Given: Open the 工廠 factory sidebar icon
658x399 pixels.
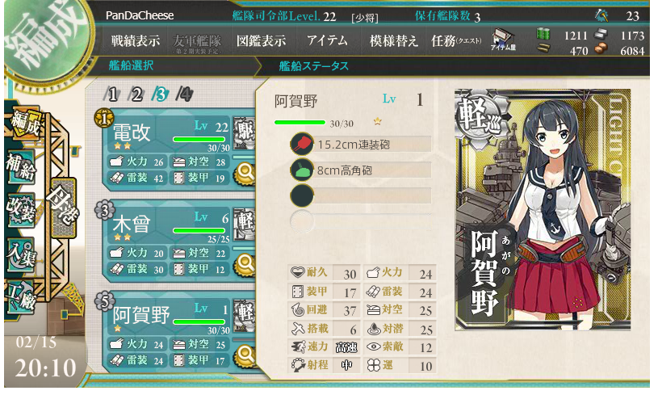Looking at the screenshot, I should [20, 296].
